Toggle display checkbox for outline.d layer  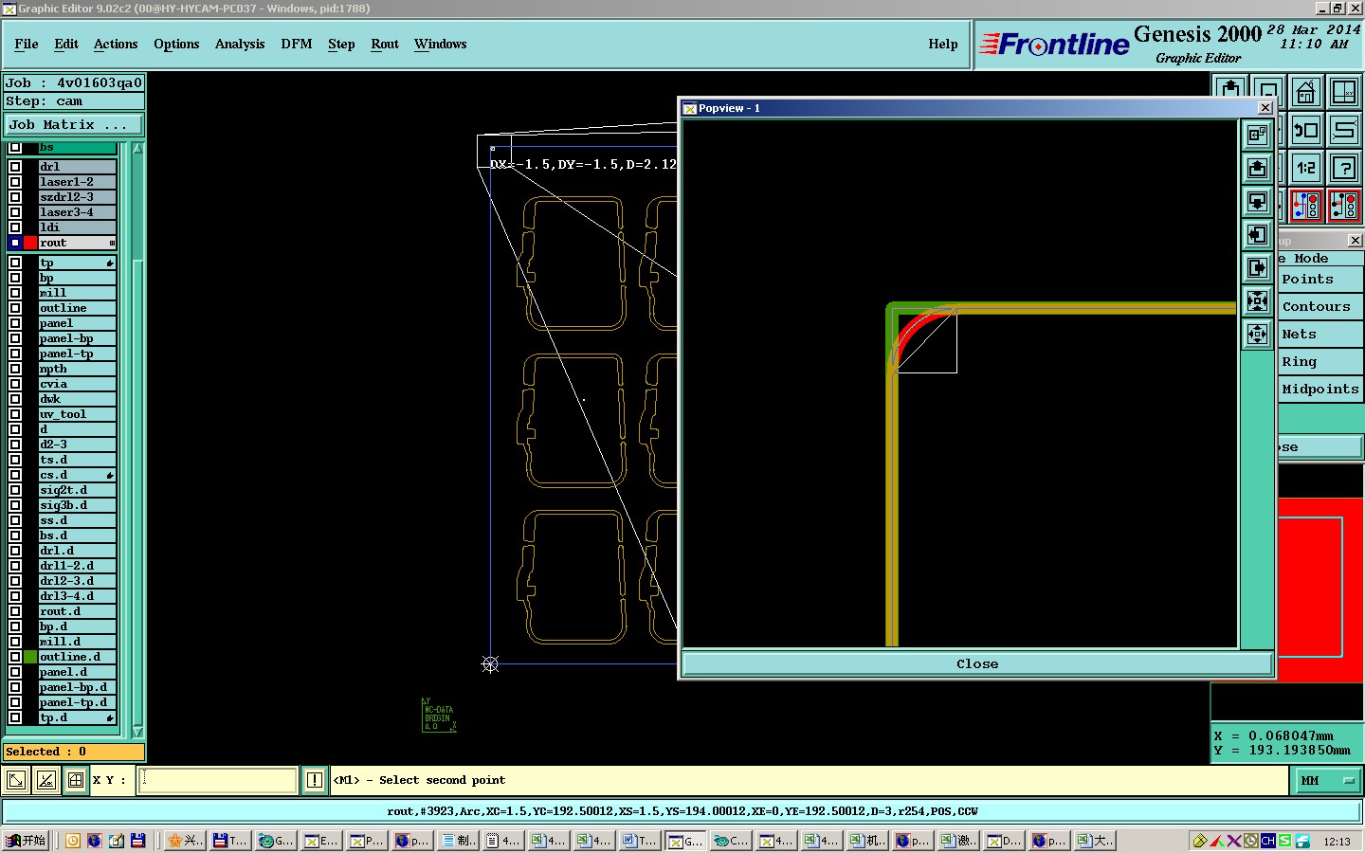(15, 657)
